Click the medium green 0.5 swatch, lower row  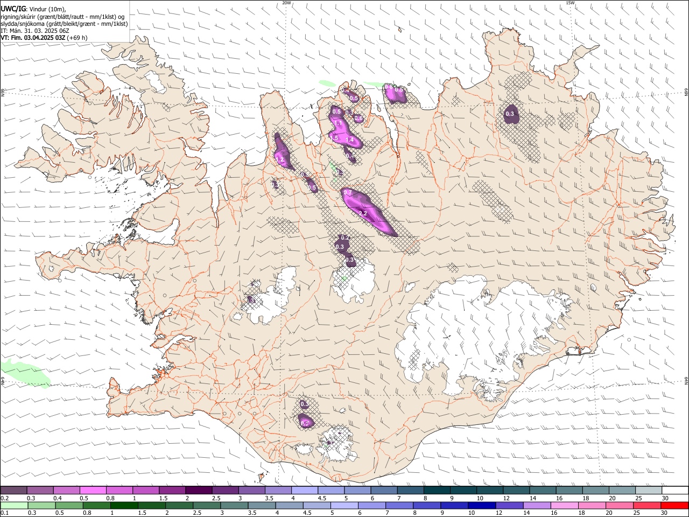[69, 505]
